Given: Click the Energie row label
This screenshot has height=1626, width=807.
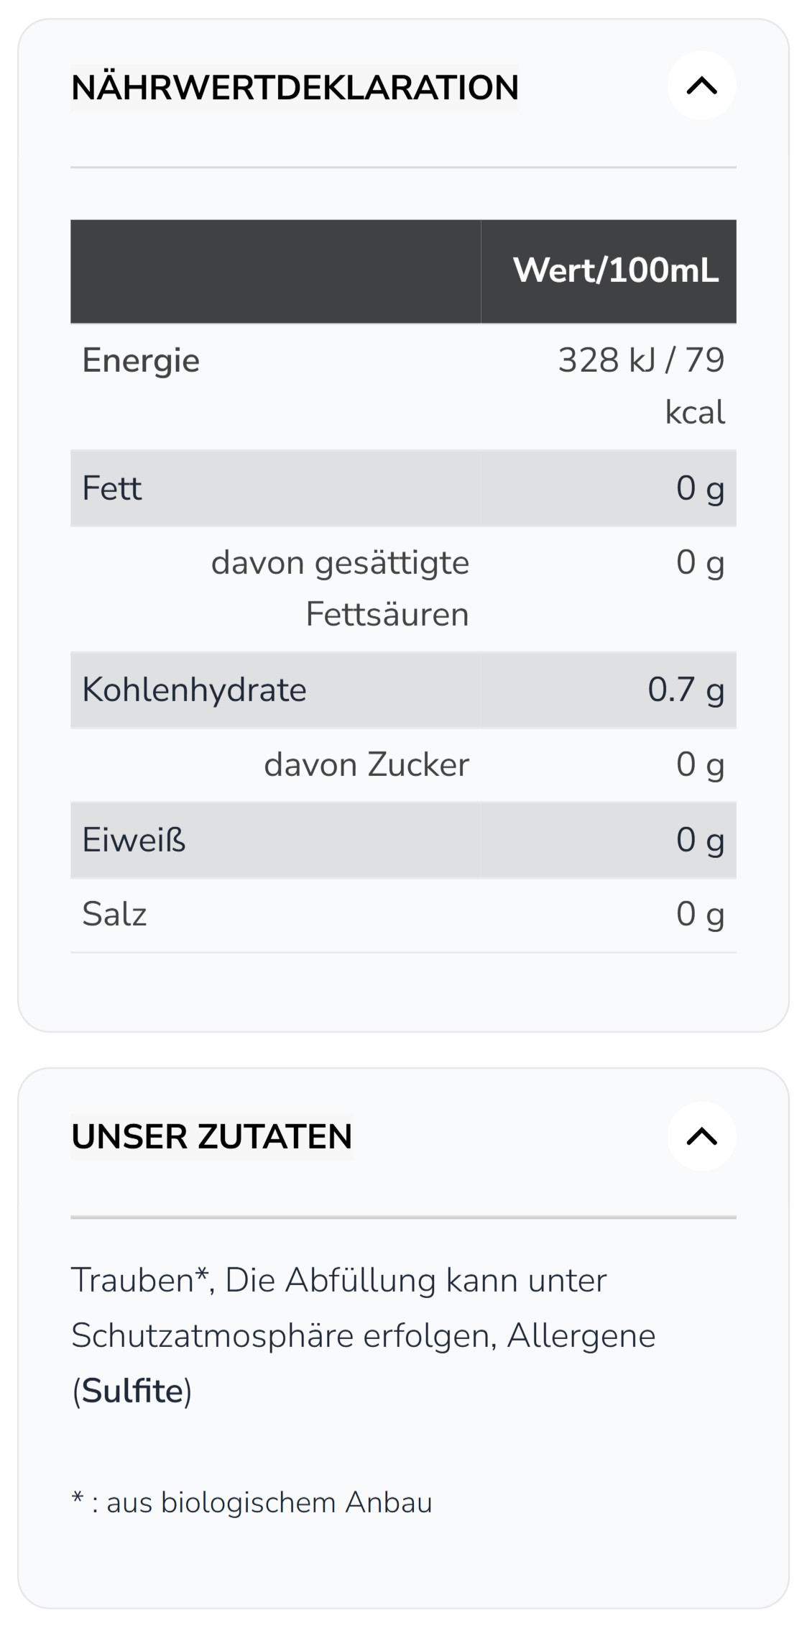Looking at the screenshot, I should click(141, 360).
